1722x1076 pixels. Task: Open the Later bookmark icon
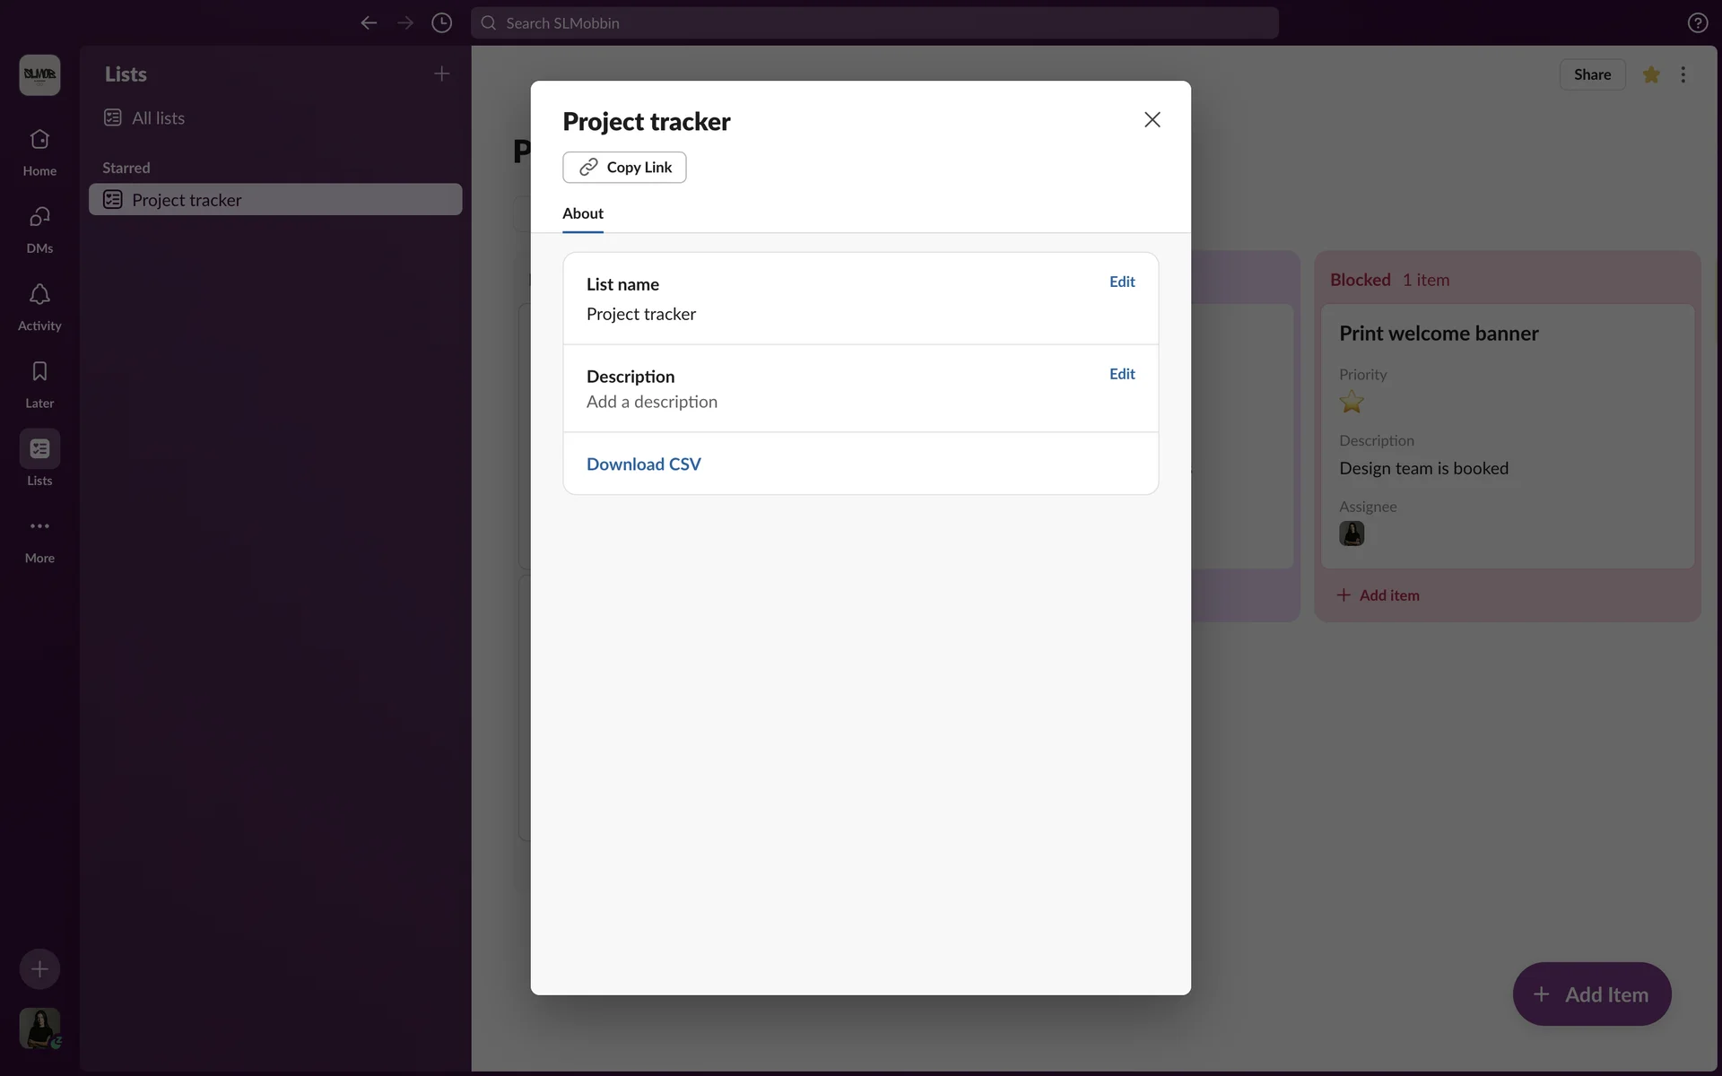39,372
